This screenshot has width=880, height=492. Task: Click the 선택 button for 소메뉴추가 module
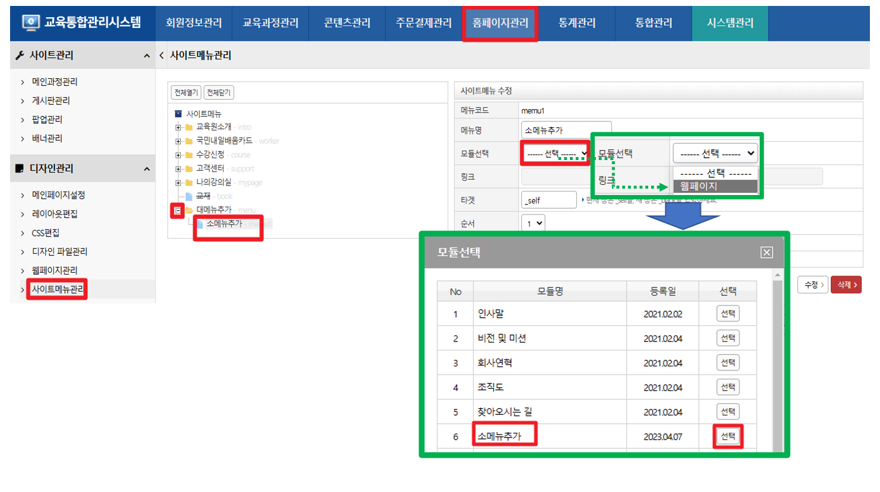pos(728,436)
